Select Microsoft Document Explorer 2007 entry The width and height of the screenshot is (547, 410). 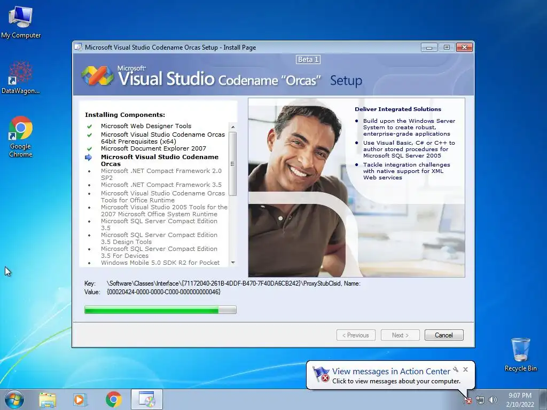pos(153,148)
